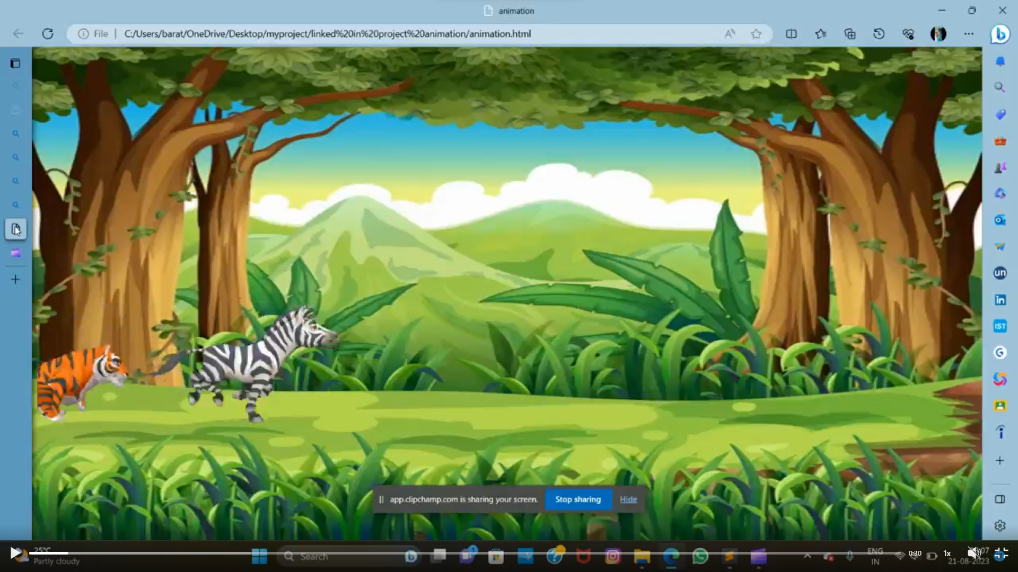This screenshot has width=1018, height=572.
Task: Click the taskbar Search box
Action: click(348, 557)
